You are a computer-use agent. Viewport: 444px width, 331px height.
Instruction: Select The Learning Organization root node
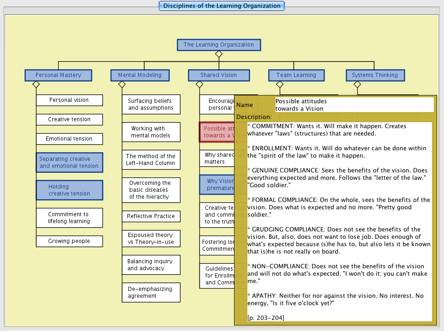[219, 45]
